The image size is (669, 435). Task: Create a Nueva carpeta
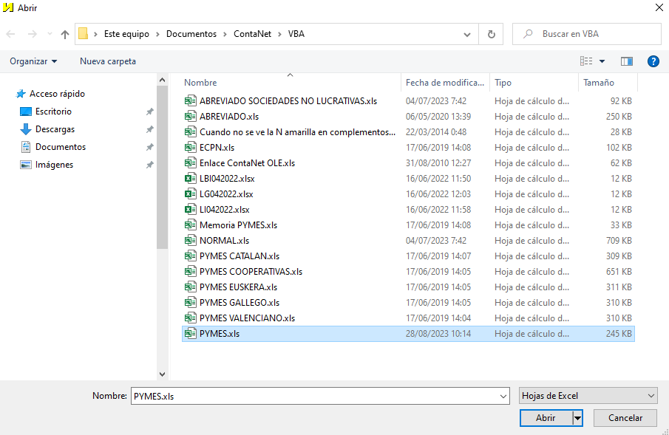click(x=107, y=61)
